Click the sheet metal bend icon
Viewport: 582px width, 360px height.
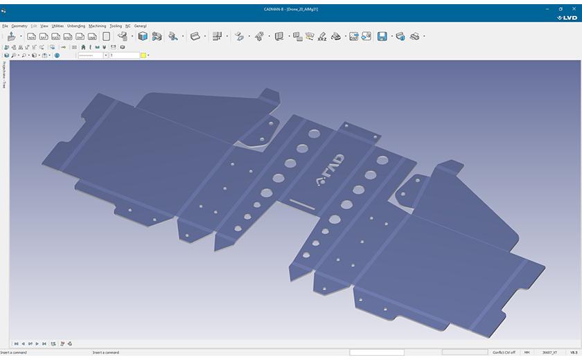(195, 36)
